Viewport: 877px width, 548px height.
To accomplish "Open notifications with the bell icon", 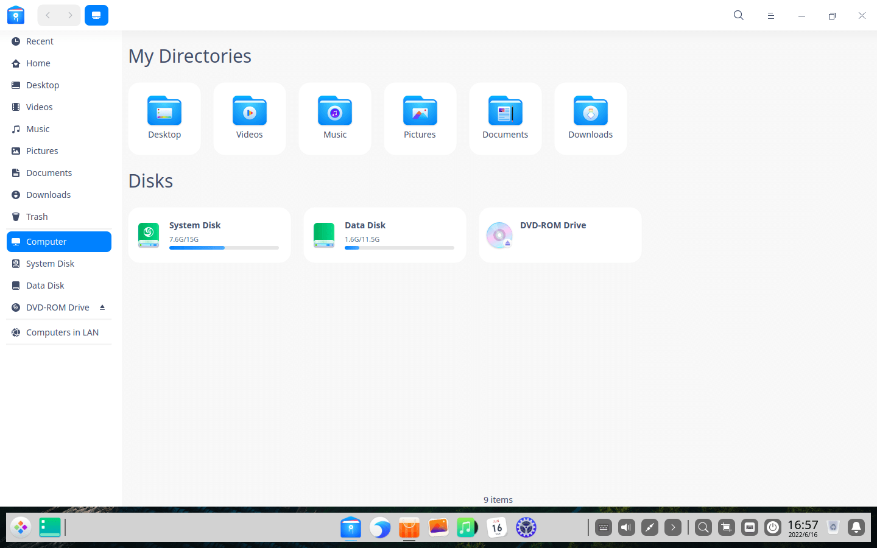I will click(856, 527).
